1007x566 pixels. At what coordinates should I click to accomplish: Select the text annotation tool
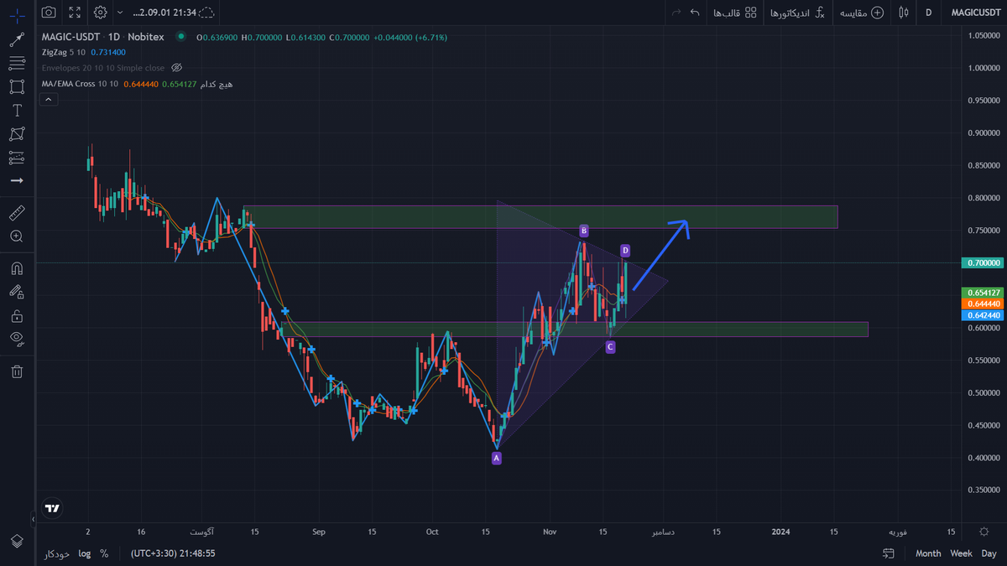(x=17, y=110)
